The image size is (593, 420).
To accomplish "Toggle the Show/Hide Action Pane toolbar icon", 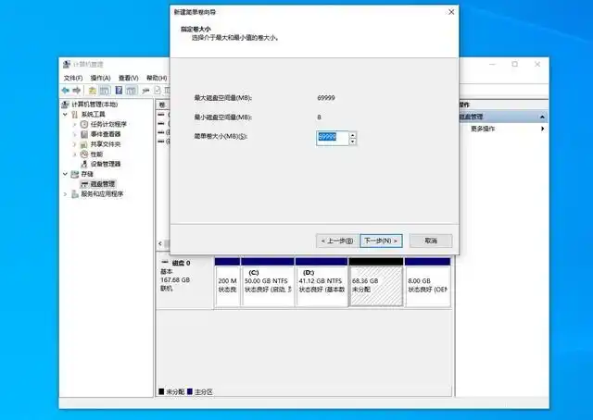I will (x=132, y=91).
